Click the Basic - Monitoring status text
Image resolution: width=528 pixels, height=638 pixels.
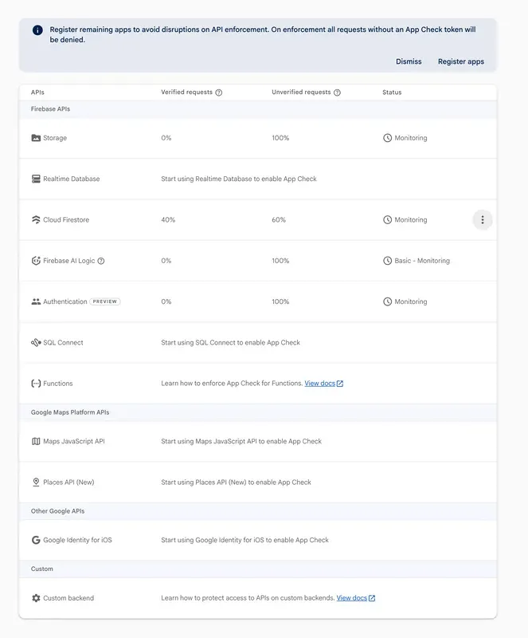pos(422,261)
